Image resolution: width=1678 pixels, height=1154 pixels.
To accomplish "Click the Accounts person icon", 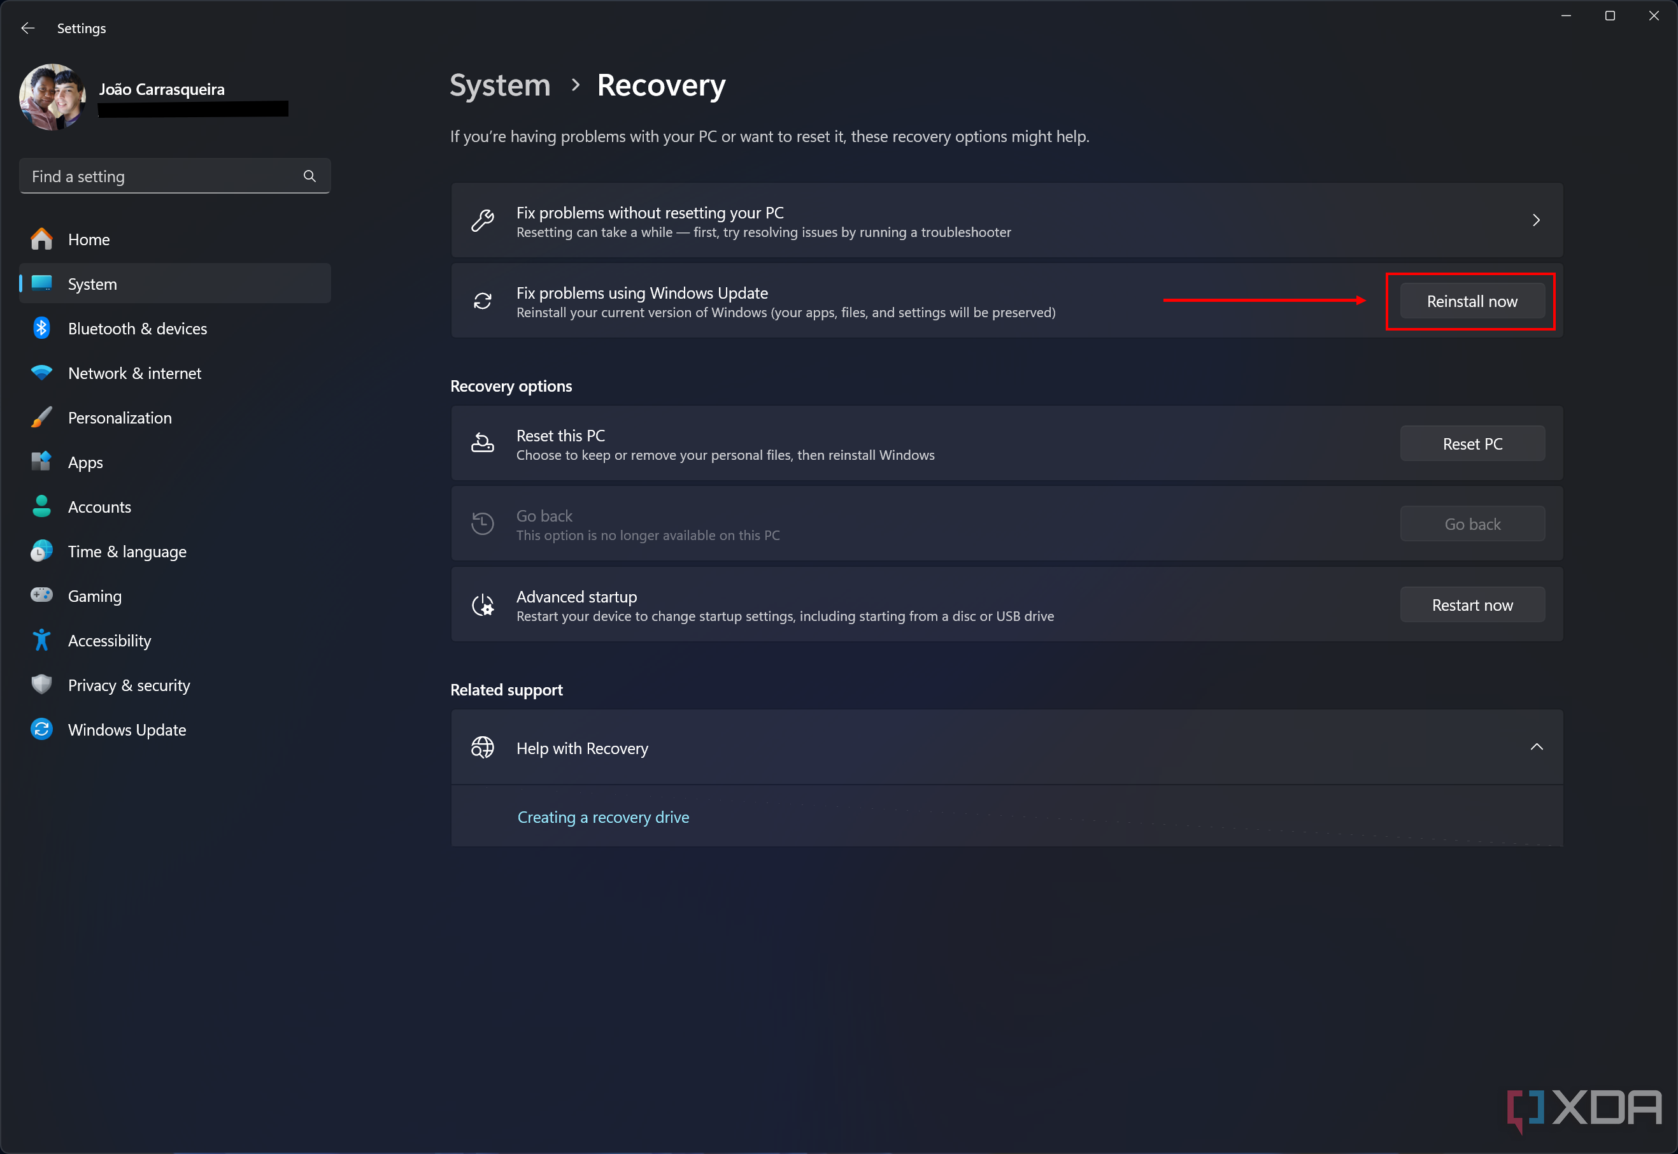I will coord(42,507).
